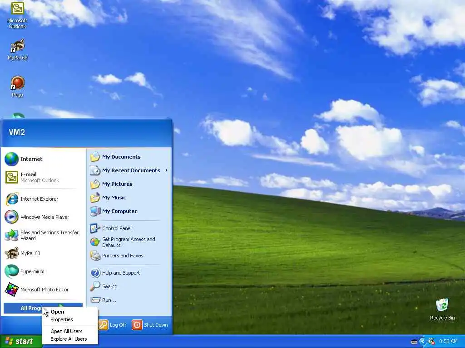Click the keyboard icon in system tray
465x348 pixels.
coord(414,342)
